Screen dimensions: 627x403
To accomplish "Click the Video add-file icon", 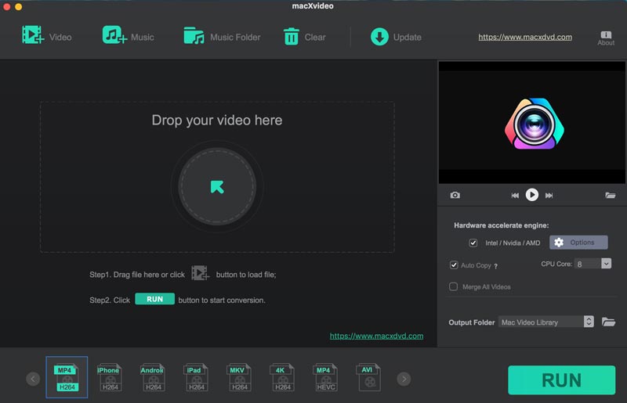I will (x=33, y=34).
